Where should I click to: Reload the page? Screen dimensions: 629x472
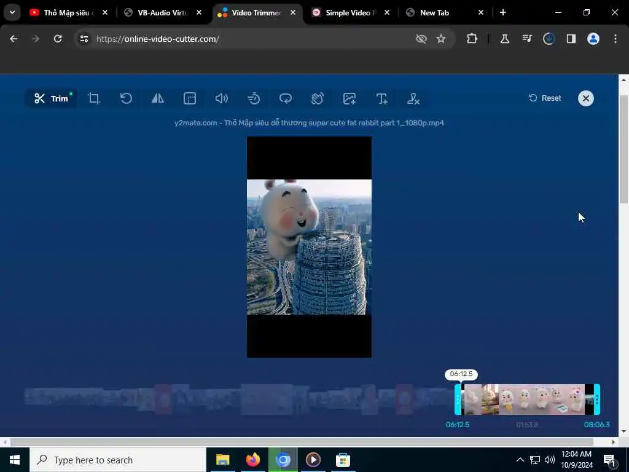[x=58, y=39]
